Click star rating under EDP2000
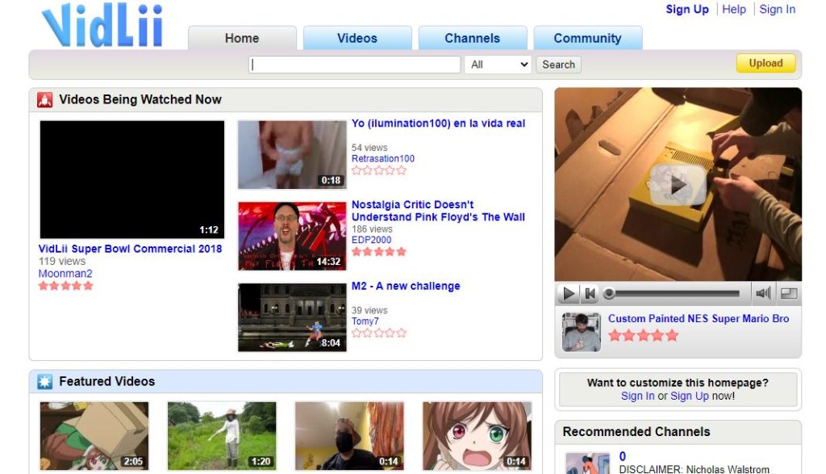This screenshot has height=474, width=826. pyautogui.click(x=379, y=251)
